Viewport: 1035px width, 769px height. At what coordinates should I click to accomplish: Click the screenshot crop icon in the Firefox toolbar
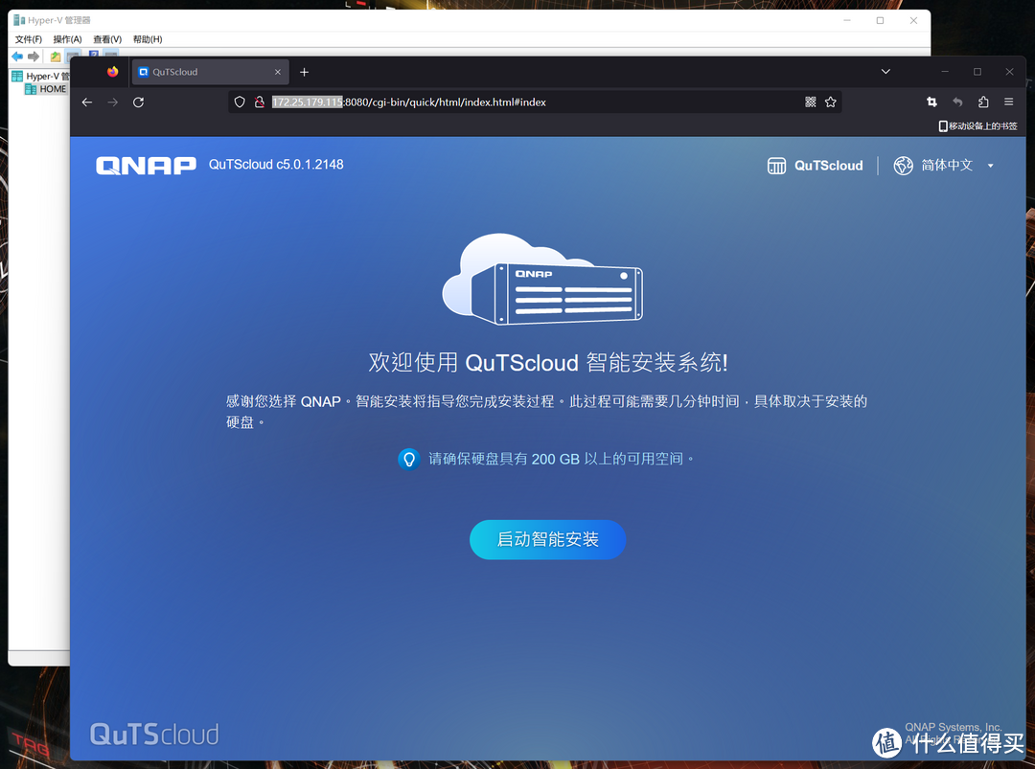click(x=931, y=102)
